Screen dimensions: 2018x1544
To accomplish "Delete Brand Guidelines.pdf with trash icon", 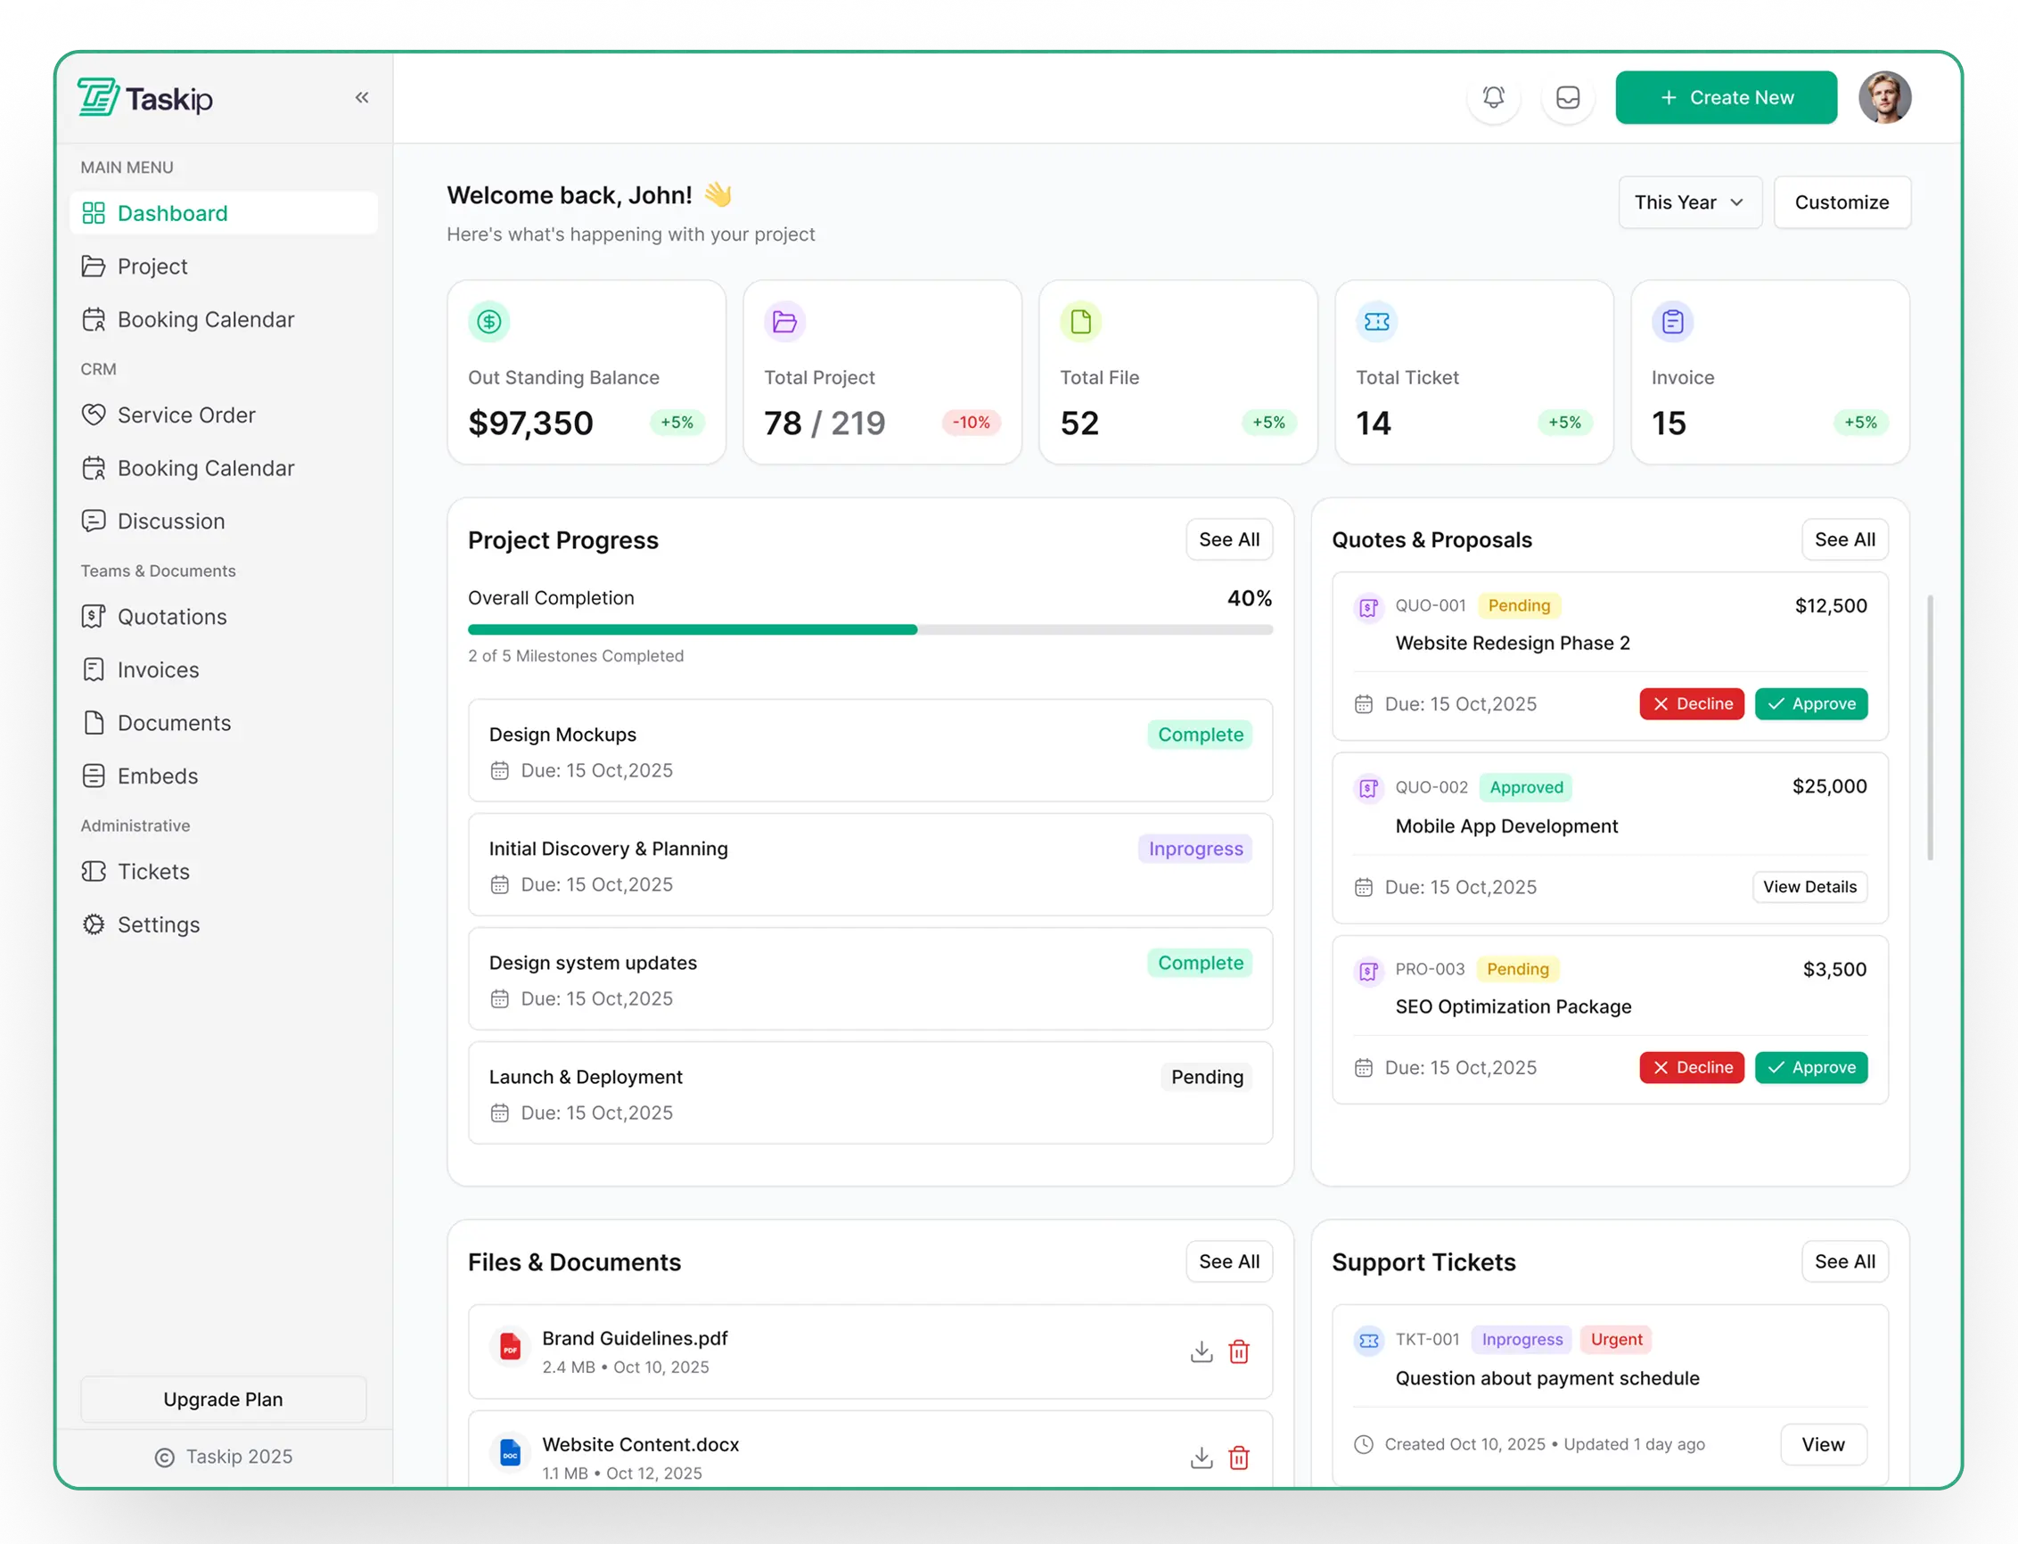I will pyautogui.click(x=1239, y=1352).
